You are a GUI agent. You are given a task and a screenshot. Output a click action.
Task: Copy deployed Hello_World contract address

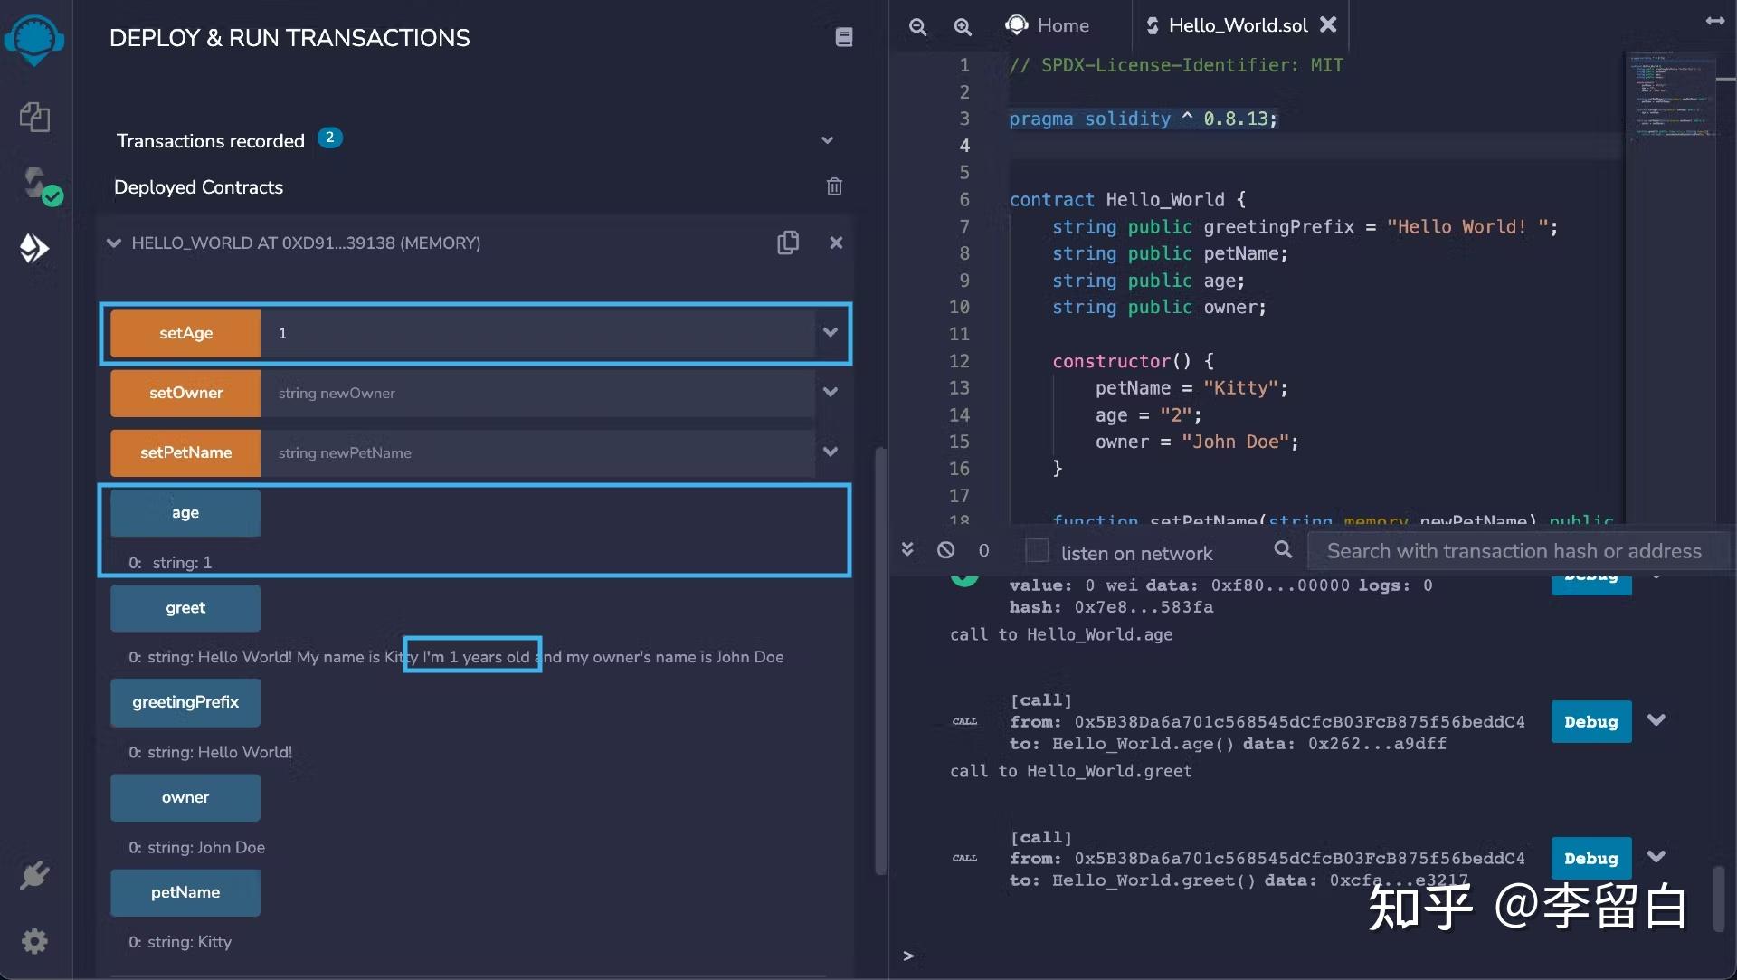787,243
